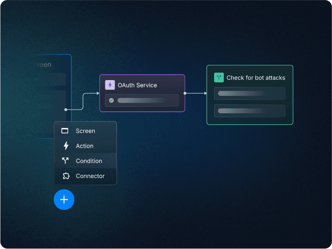Click the Screen node output connector dot
This screenshot has width=332, height=249.
pyautogui.click(x=66, y=110)
